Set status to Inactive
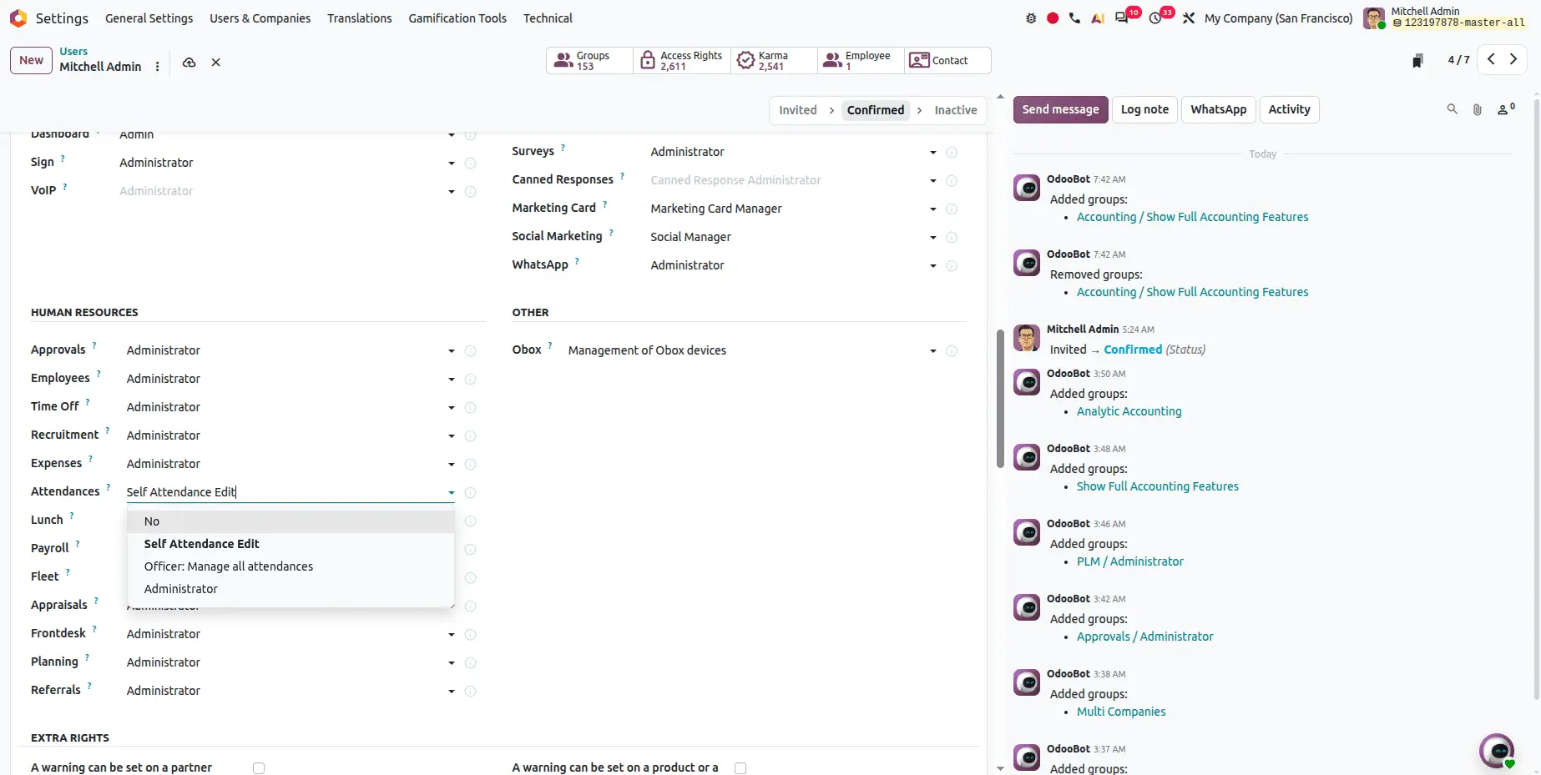The width and height of the screenshot is (1541, 775). point(956,110)
